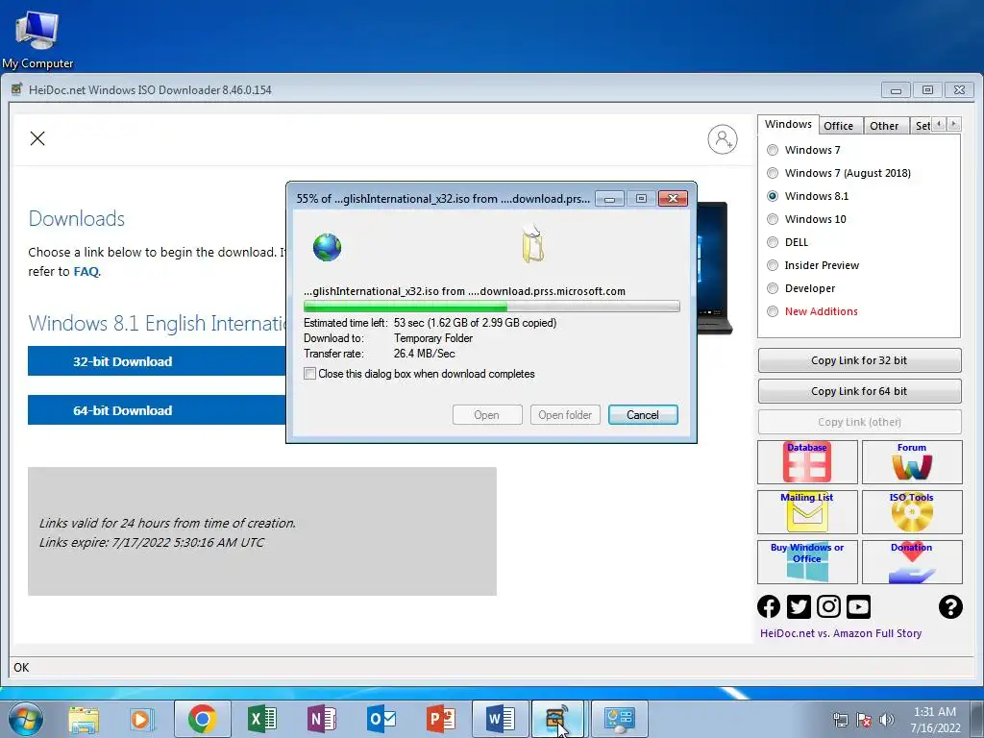Switch to the Office tab
Screen dimensions: 984x738
pos(838,126)
